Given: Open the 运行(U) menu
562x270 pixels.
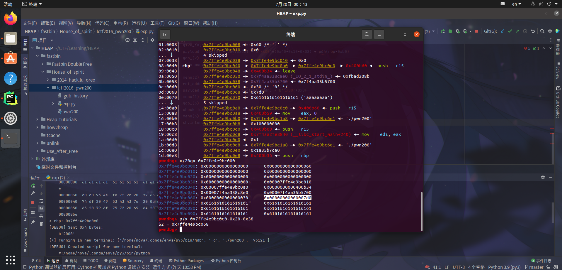Looking at the screenshot, I should (139, 23).
